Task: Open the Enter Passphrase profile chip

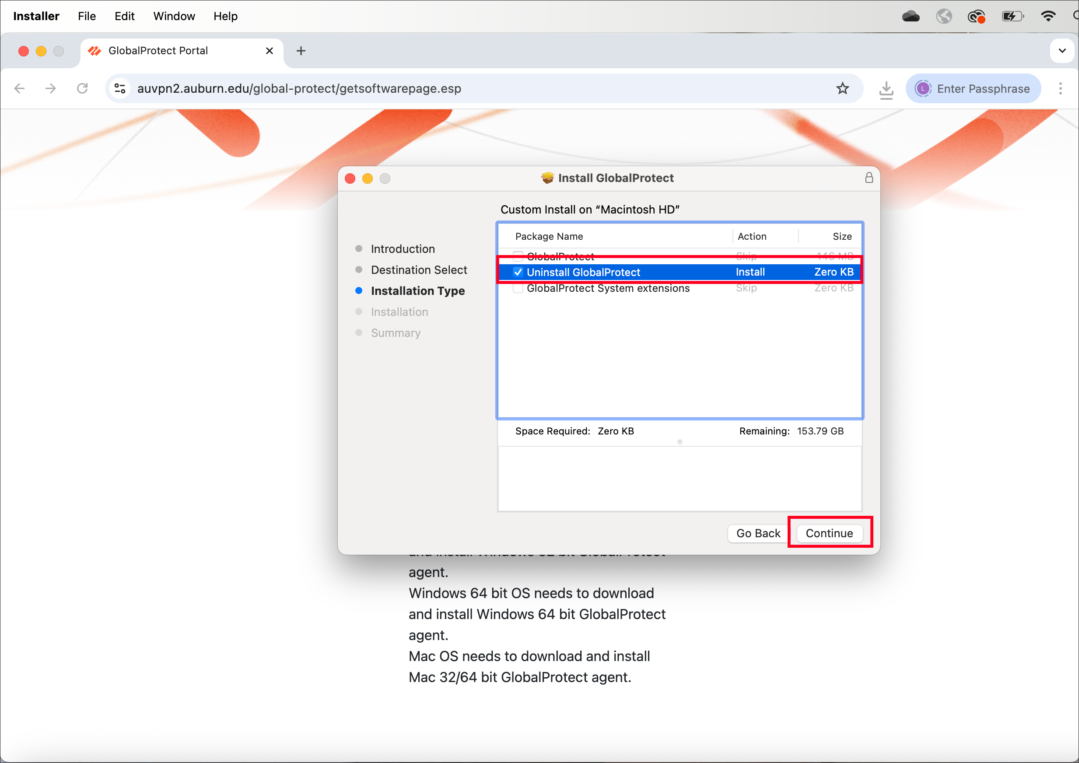Action: [973, 88]
